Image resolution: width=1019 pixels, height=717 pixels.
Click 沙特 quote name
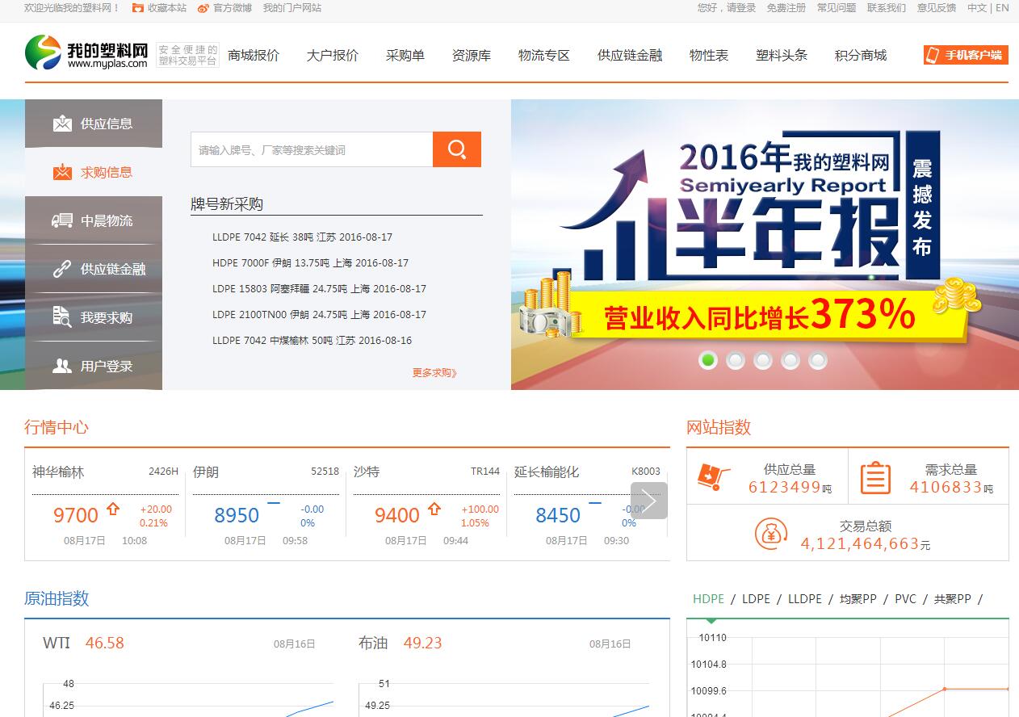point(367,472)
